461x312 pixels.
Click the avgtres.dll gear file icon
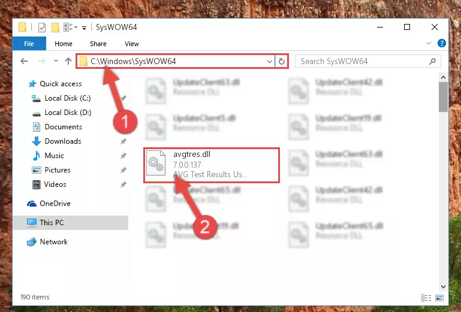pyautogui.click(x=156, y=163)
